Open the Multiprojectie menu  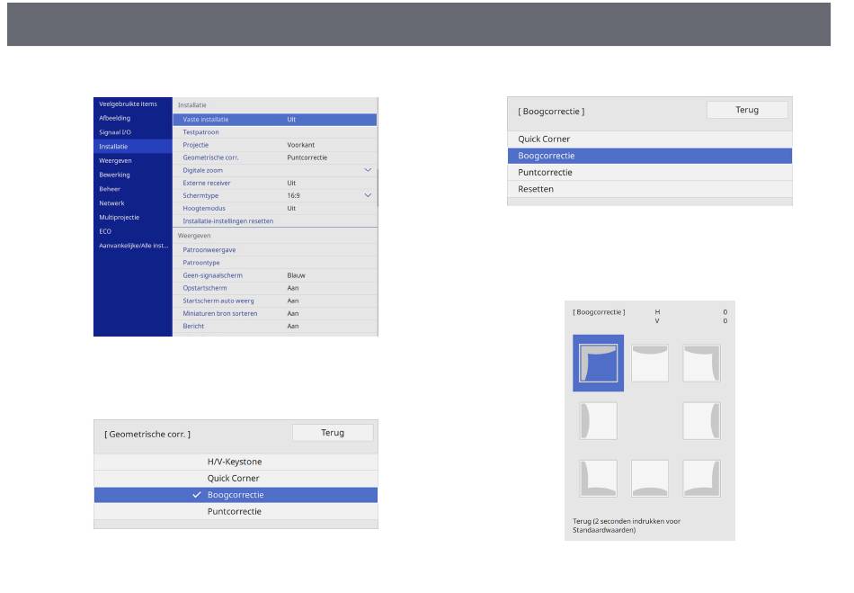[132, 218]
